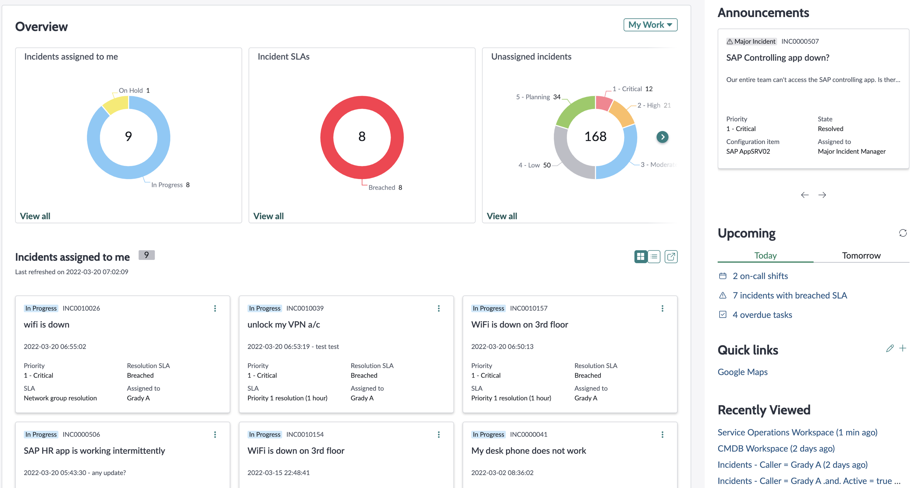Click the '4 - Low 50' chart label
This screenshot has width=916, height=488.
point(534,165)
